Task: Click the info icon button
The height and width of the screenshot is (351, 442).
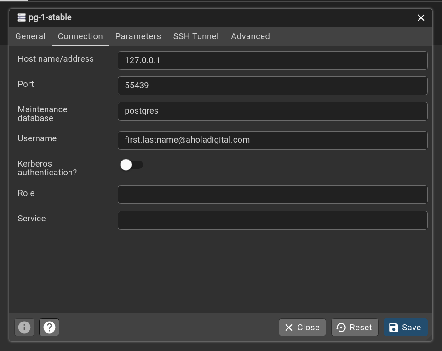Action: coord(24,328)
